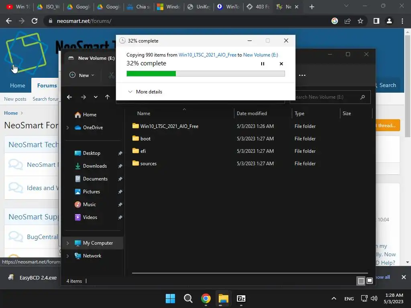The image size is (411, 308).
Task: Sort files by Type column
Action: tap(299, 113)
